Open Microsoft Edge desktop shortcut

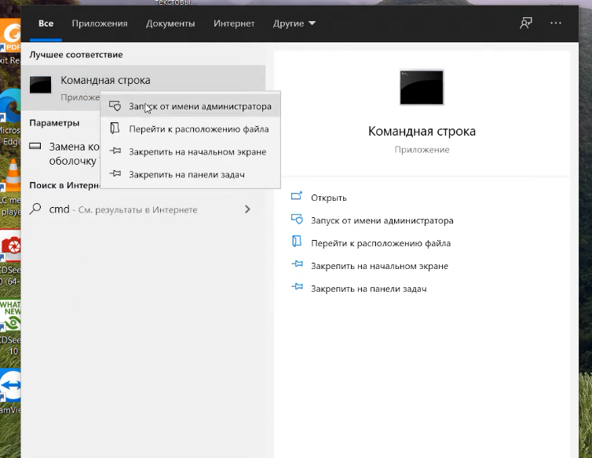(x=9, y=118)
